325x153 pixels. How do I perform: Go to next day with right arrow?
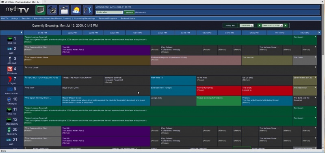click(x=286, y=25)
